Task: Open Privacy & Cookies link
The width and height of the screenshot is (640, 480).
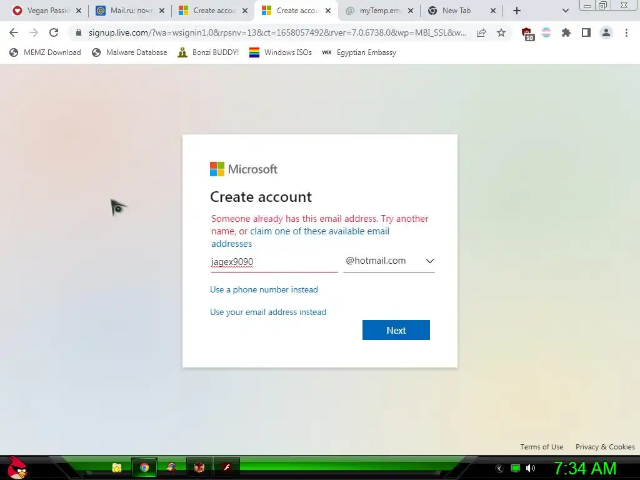Action: (605, 446)
